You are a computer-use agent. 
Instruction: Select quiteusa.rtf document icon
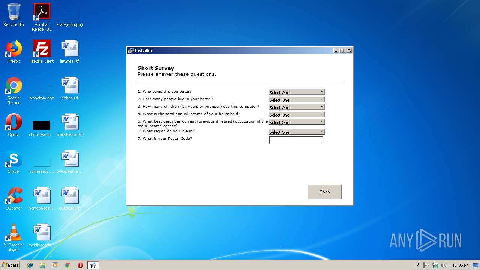70,199
